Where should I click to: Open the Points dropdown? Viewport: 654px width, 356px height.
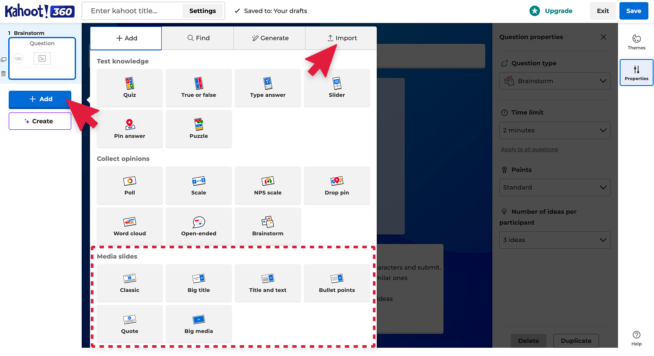tap(555, 188)
